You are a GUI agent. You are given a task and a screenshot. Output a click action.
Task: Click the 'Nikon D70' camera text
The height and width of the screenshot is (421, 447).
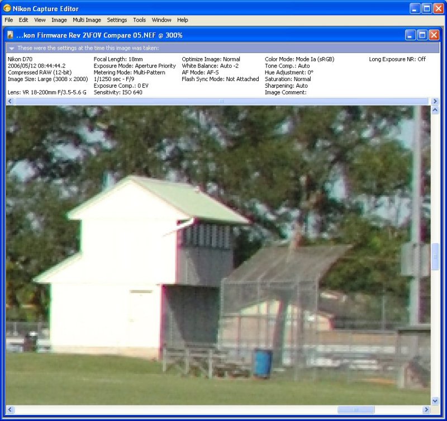[x=20, y=59]
